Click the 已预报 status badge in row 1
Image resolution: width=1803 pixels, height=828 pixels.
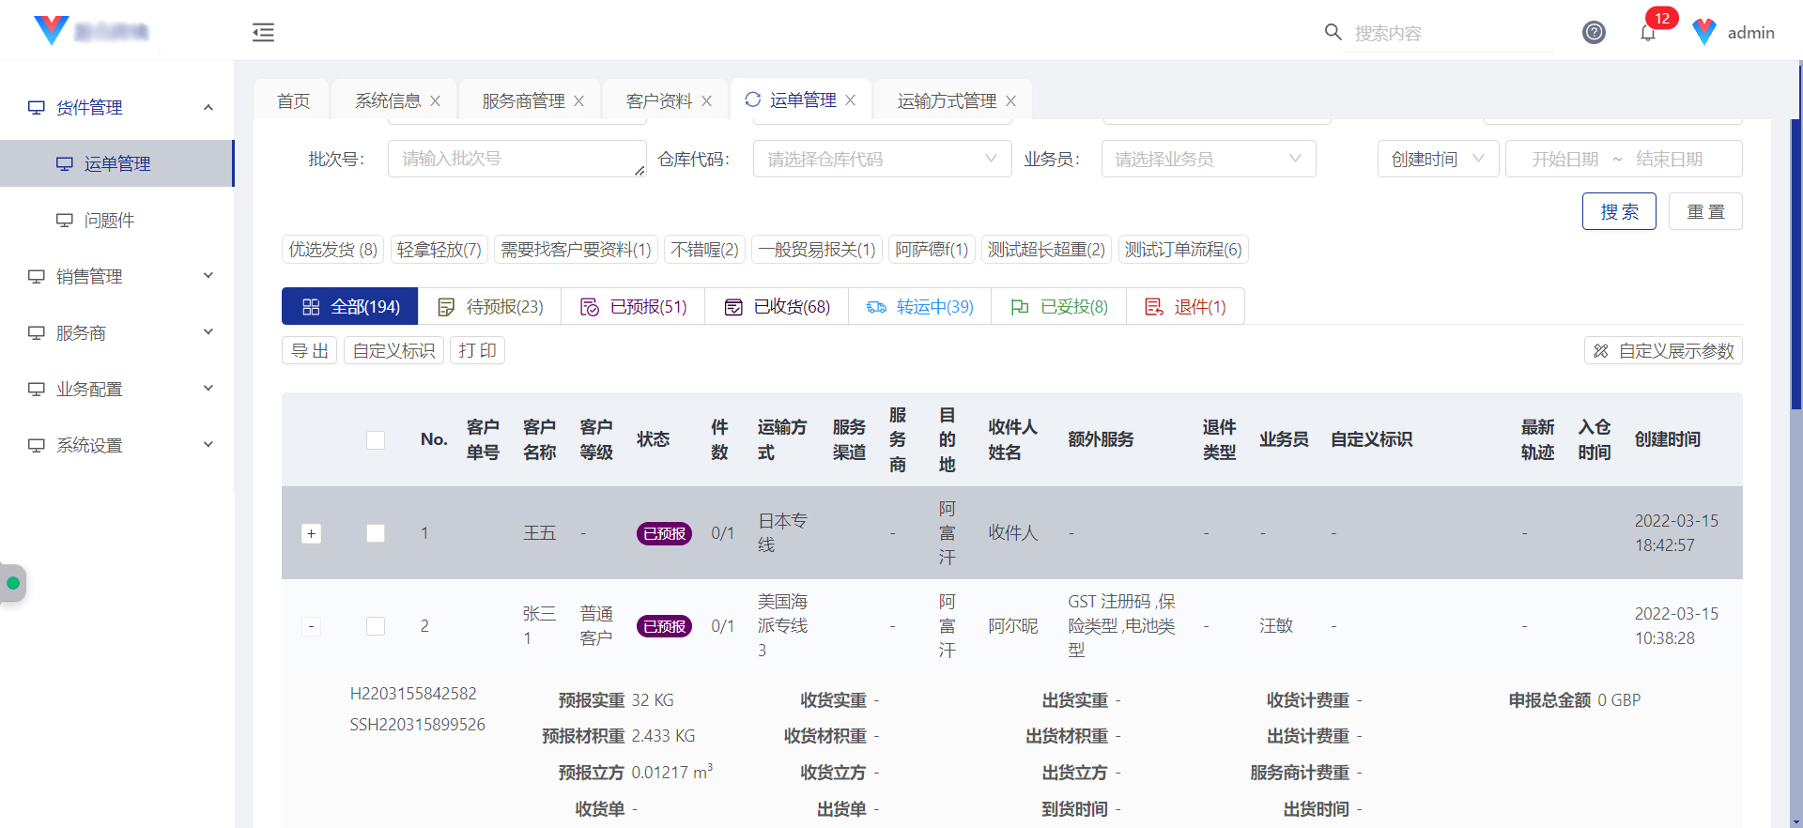pyautogui.click(x=664, y=533)
